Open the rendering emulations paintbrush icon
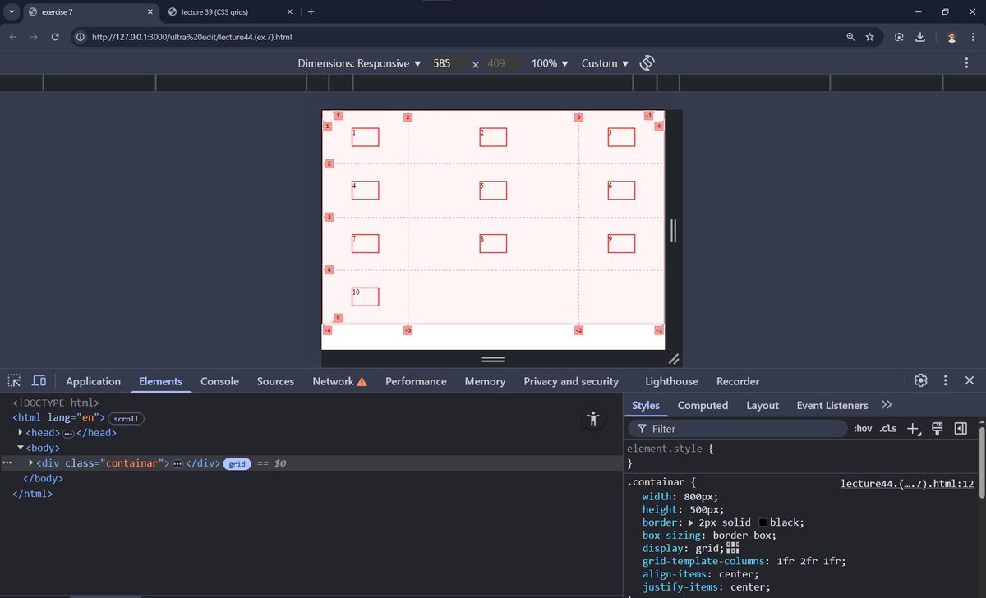The height and width of the screenshot is (598, 986). coord(937,428)
